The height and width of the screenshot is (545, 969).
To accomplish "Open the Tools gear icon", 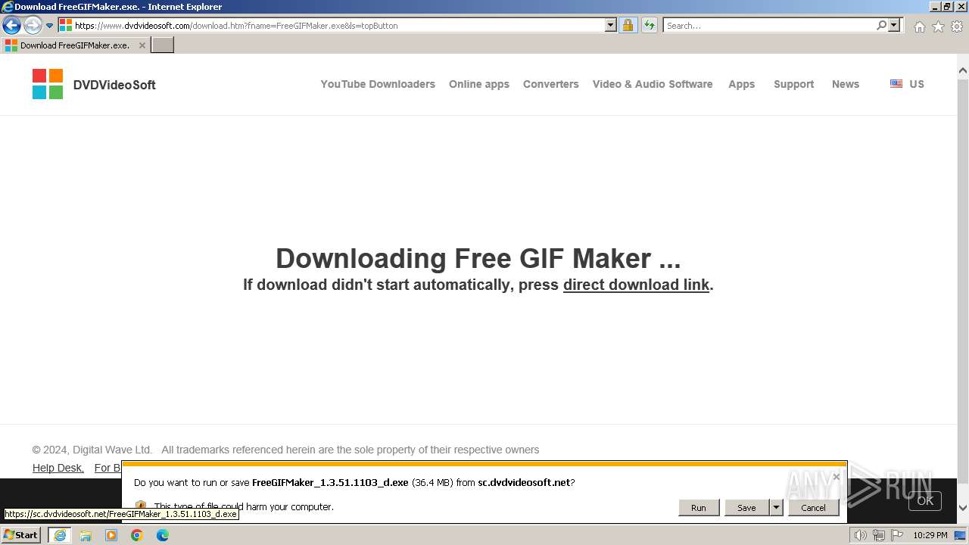I will [x=957, y=26].
